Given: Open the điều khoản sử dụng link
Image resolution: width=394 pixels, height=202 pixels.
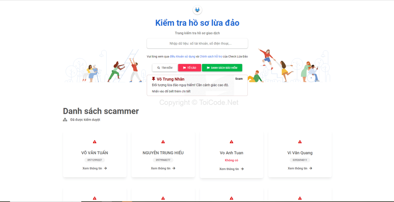Looking at the screenshot, I should 182,56.
